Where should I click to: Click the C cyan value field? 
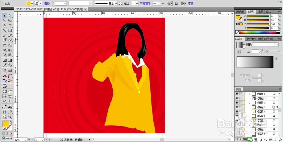click(x=274, y=16)
